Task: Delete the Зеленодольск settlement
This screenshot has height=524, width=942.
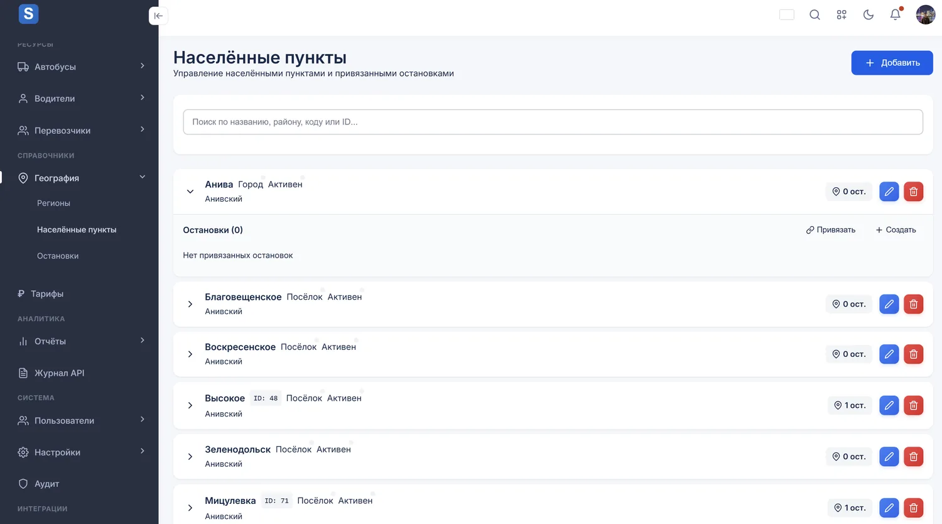Action: [x=913, y=457]
